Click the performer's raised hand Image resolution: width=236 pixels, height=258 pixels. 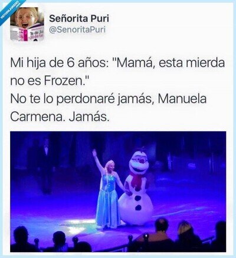coord(95,153)
